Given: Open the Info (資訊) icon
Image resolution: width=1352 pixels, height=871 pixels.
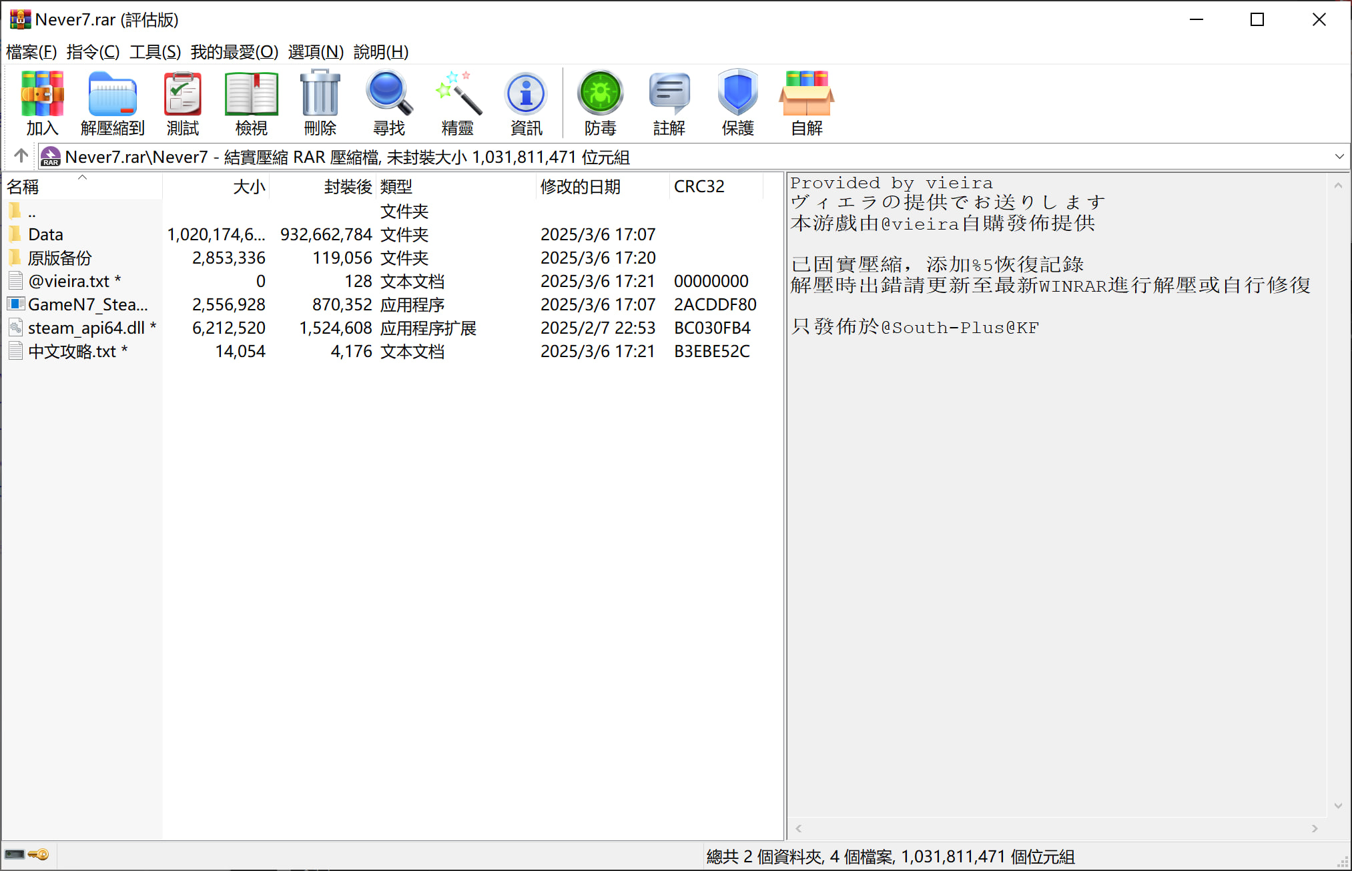Looking at the screenshot, I should pyautogui.click(x=526, y=102).
